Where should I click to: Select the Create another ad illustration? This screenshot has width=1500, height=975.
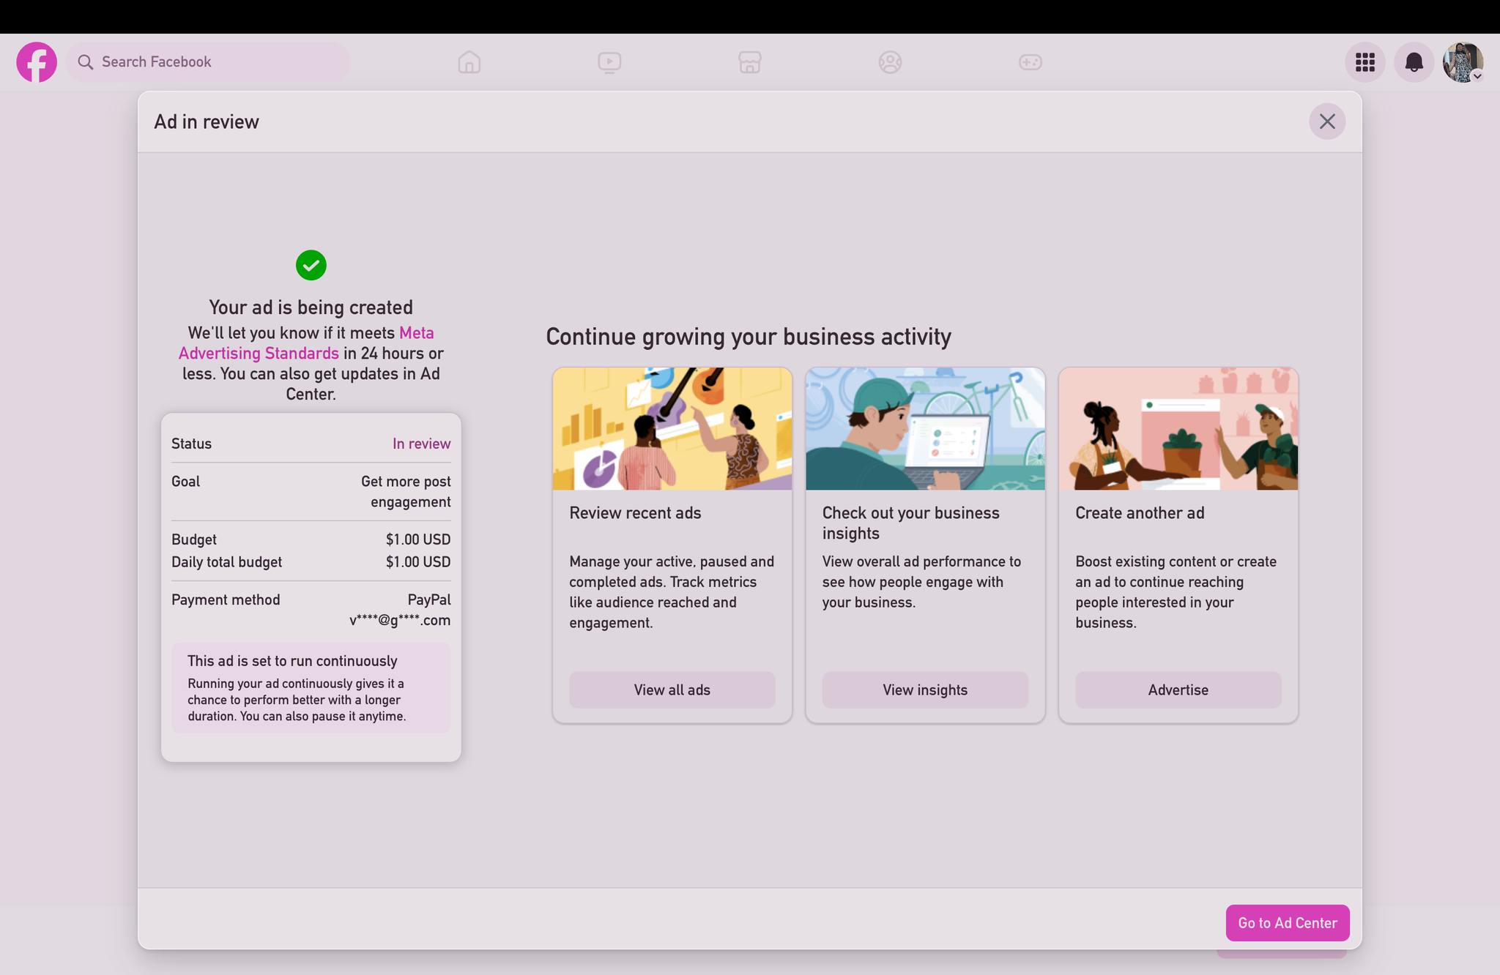click(1178, 429)
